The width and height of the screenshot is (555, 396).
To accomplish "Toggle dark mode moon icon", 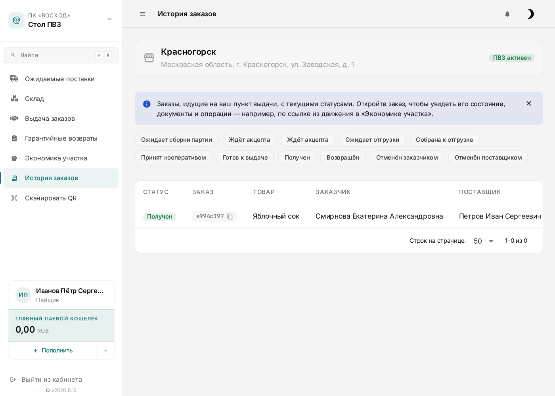I will click(x=530, y=14).
